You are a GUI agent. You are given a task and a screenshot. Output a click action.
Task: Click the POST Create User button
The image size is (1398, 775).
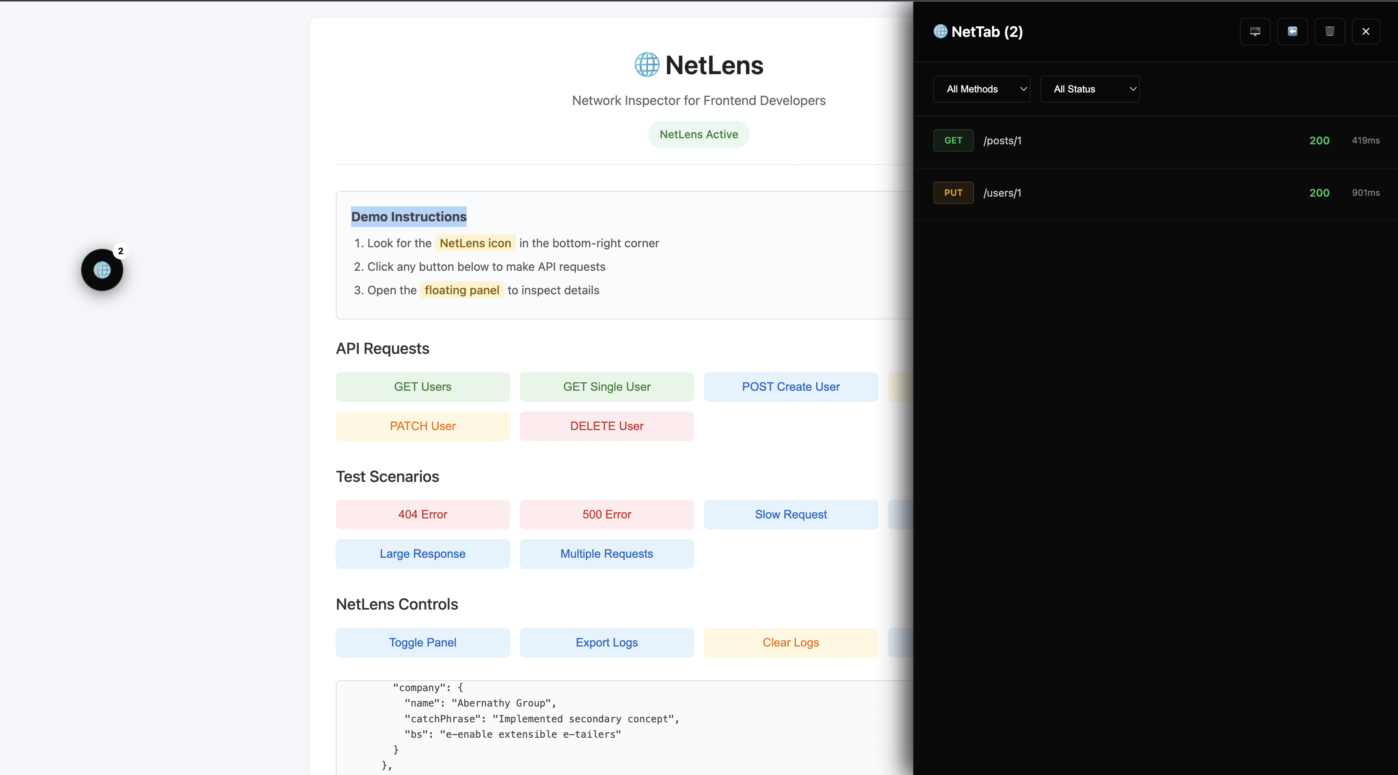pyautogui.click(x=790, y=387)
